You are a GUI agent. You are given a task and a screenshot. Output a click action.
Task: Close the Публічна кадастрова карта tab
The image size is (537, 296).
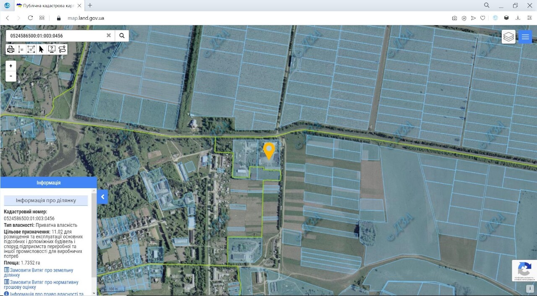pyautogui.click(x=79, y=5)
